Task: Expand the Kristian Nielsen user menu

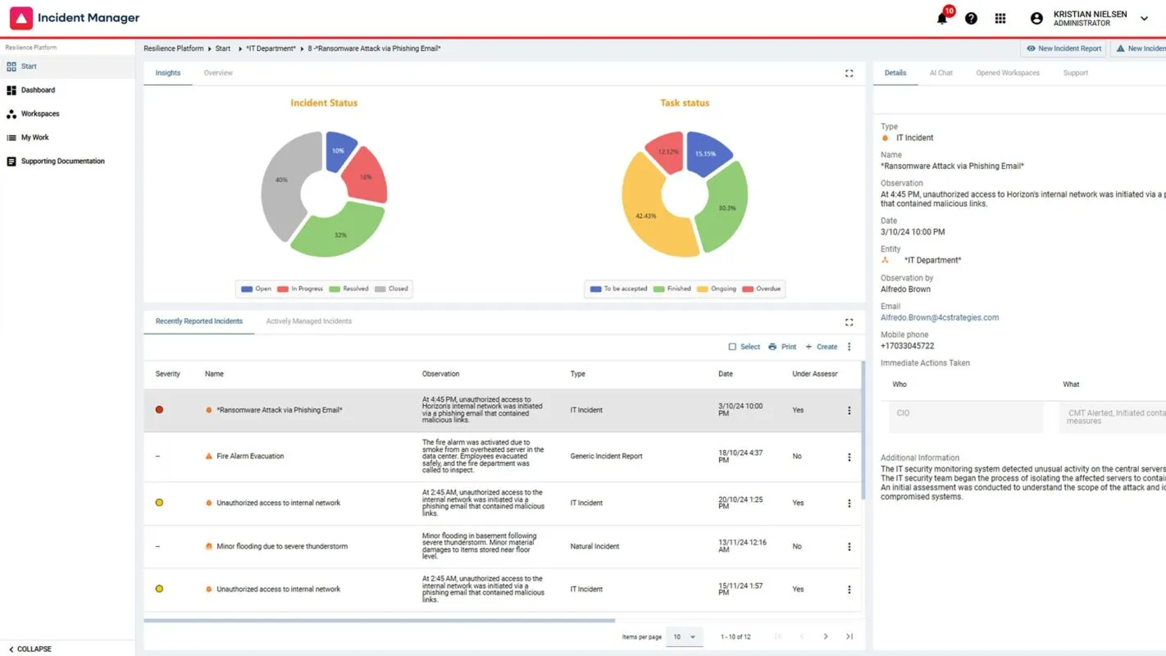Action: [1145, 18]
